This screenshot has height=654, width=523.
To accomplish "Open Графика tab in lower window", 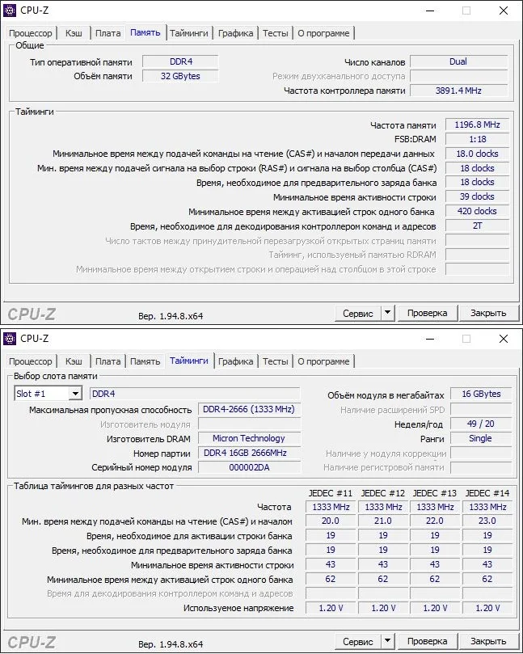I will tap(235, 361).
